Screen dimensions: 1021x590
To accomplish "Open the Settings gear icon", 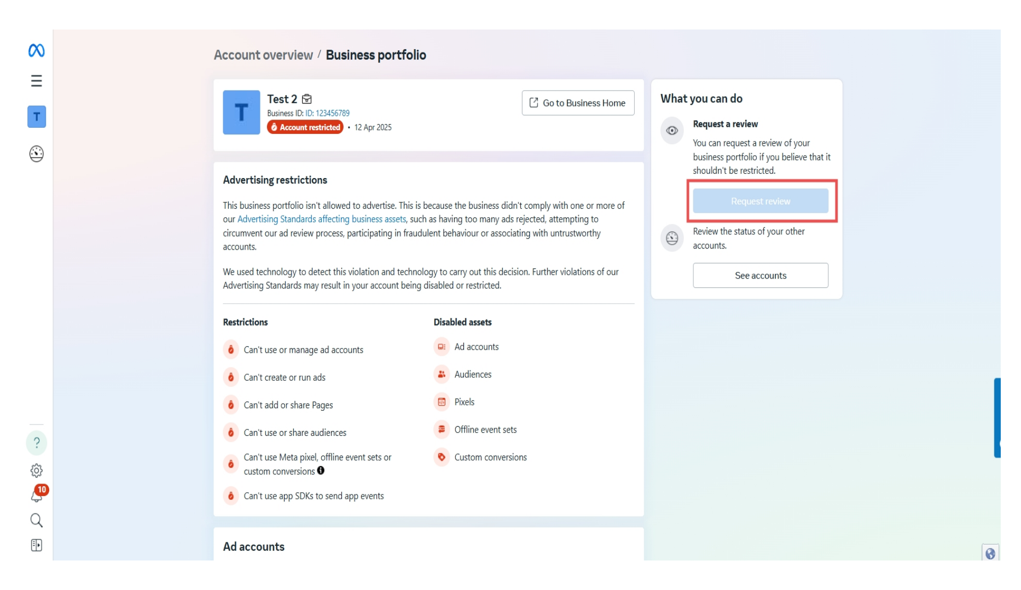I will (36, 470).
